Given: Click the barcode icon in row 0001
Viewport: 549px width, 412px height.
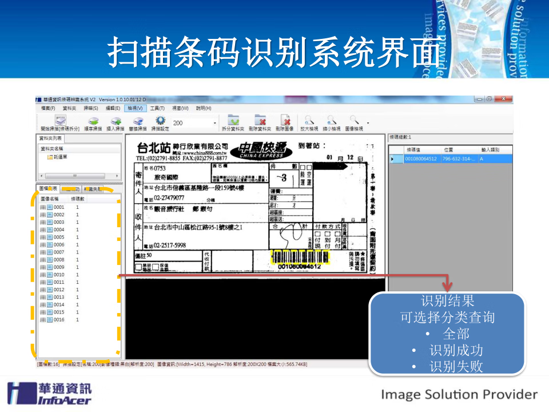Looking at the screenshot, I should coord(43,207).
